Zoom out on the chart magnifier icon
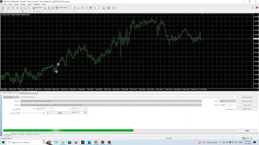The image size is (259, 145). tap(87, 8)
